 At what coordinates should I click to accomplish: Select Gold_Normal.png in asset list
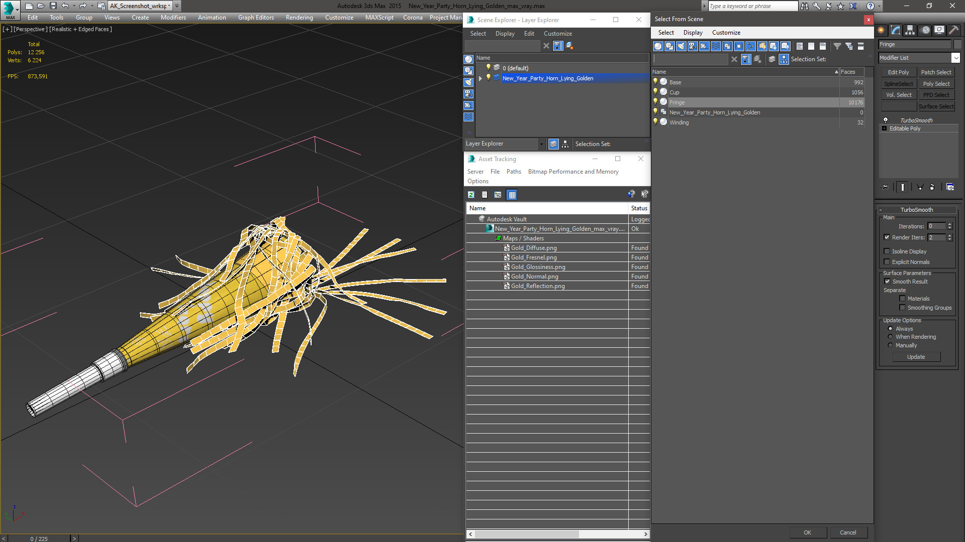coord(534,277)
